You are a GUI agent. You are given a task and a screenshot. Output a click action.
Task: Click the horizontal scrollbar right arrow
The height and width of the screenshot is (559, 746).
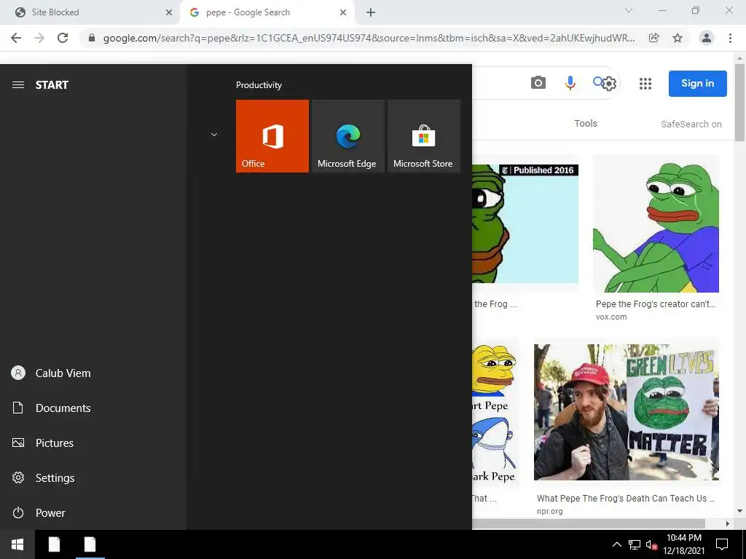(728, 523)
